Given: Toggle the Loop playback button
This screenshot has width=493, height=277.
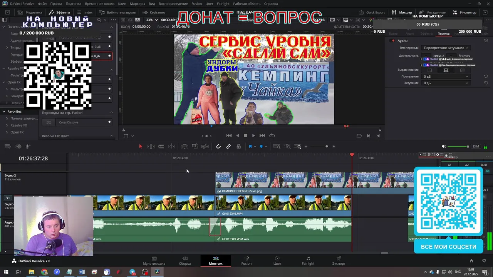Looking at the screenshot, I should tap(272, 135).
